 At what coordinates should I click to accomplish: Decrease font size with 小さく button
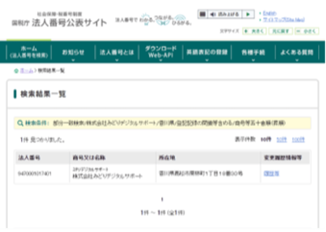coord(307,31)
